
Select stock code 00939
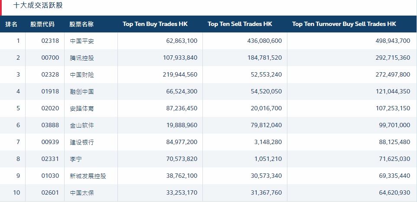click(x=45, y=142)
